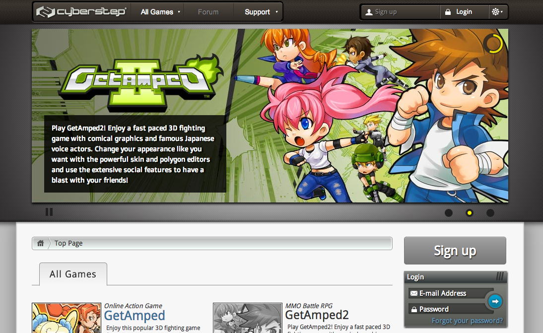Switch to the All Games tab
The height and width of the screenshot is (333, 543).
[x=72, y=273]
